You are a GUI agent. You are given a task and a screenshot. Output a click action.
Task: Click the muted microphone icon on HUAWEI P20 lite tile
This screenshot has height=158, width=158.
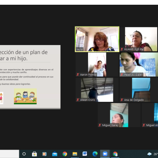point(122,49)
